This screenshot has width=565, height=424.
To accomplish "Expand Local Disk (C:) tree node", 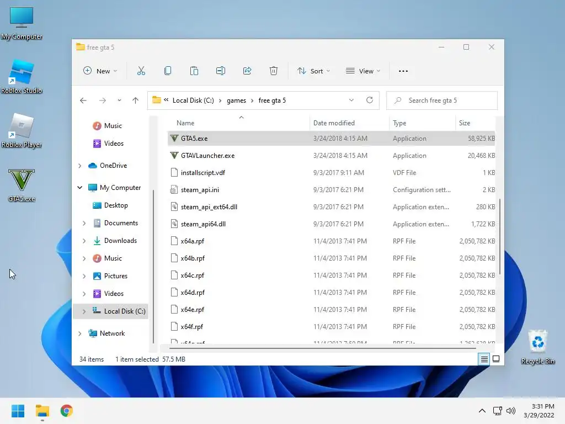I will click(x=84, y=311).
